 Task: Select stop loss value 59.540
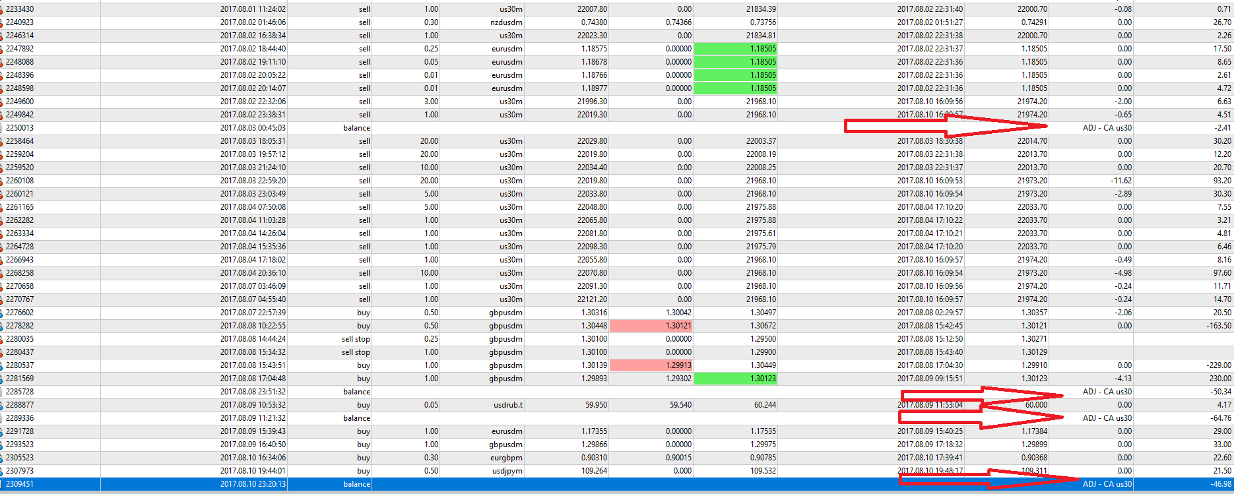(680, 405)
